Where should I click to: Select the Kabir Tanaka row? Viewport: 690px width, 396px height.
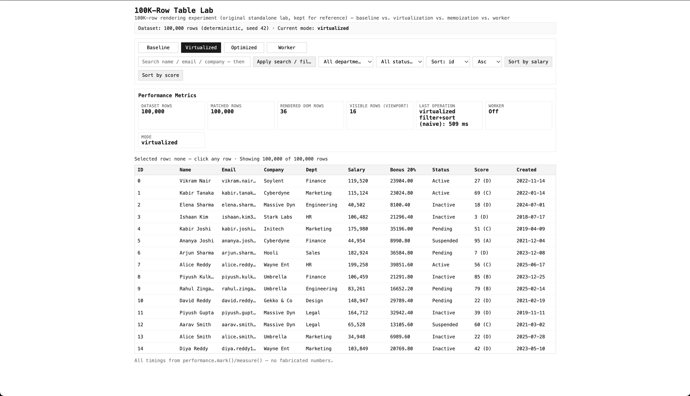[x=345, y=193]
